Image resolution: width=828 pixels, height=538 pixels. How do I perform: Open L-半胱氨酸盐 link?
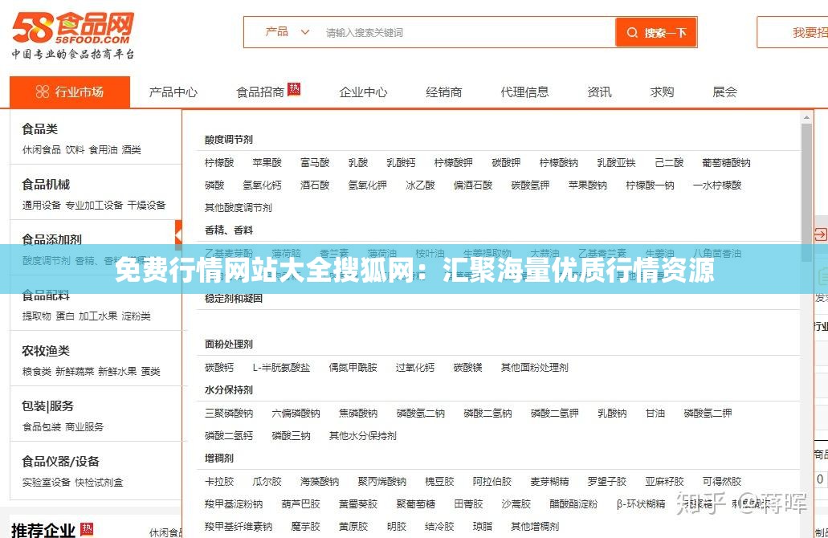coord(281,368)
